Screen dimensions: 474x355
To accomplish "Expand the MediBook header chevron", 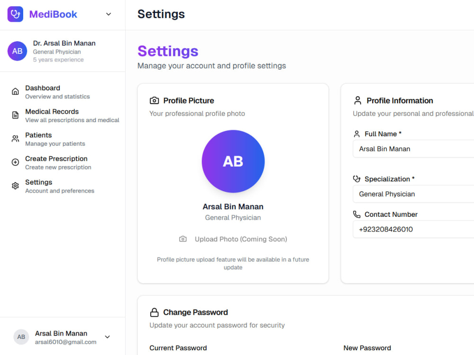I will point(109,14).
